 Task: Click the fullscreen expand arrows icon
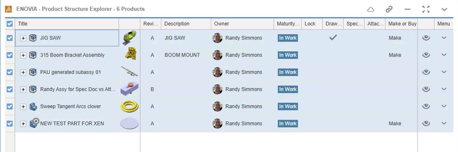pos(426,9)
